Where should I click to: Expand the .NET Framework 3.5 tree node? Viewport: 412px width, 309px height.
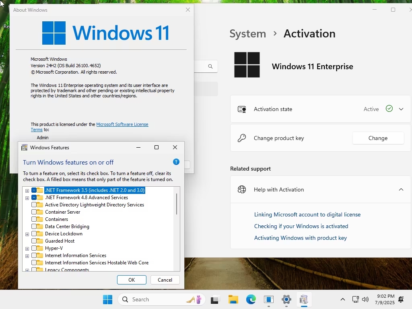[x=27, y=190]
